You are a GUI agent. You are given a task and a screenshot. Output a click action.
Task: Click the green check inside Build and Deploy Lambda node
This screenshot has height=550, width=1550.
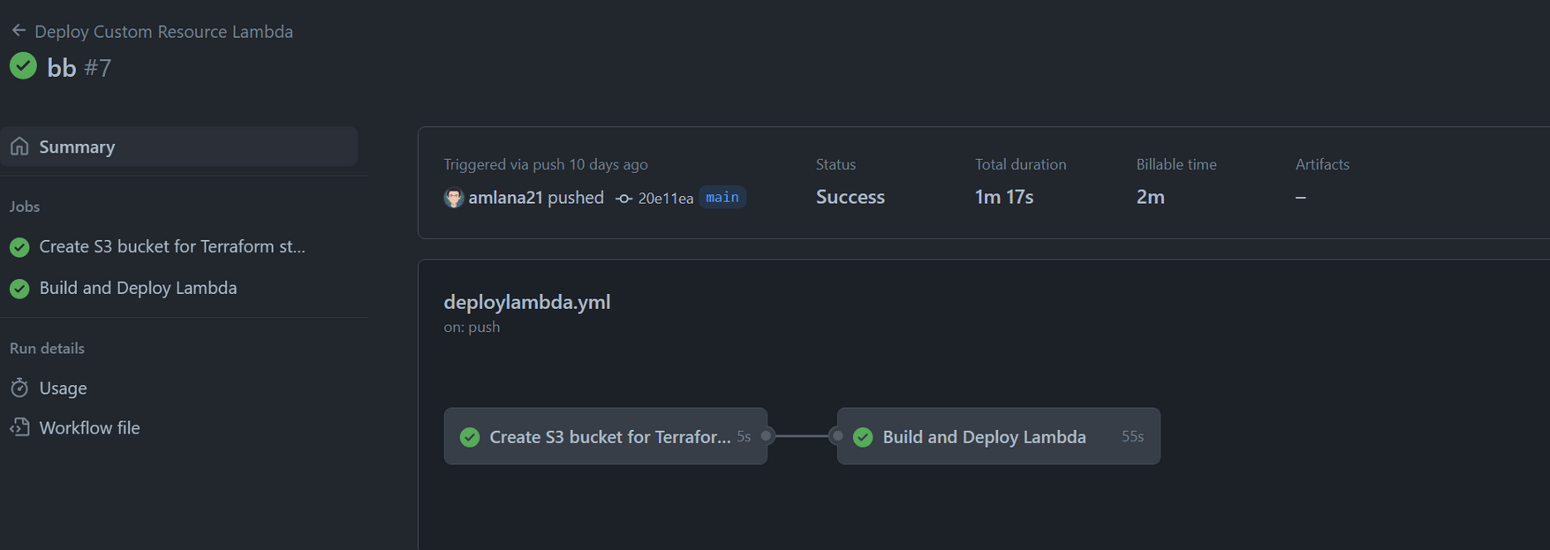[x=862, y=436]
